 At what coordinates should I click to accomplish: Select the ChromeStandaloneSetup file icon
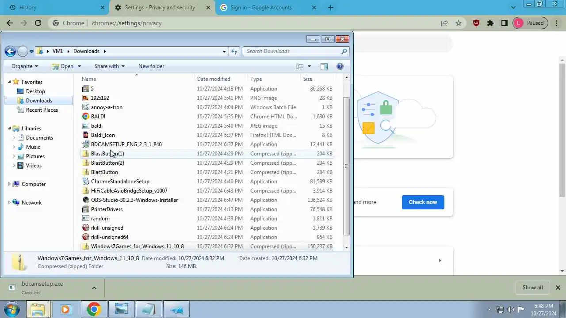86,182
